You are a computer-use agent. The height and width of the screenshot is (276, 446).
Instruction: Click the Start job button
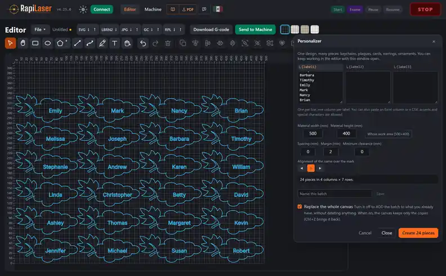click(338, 10)
